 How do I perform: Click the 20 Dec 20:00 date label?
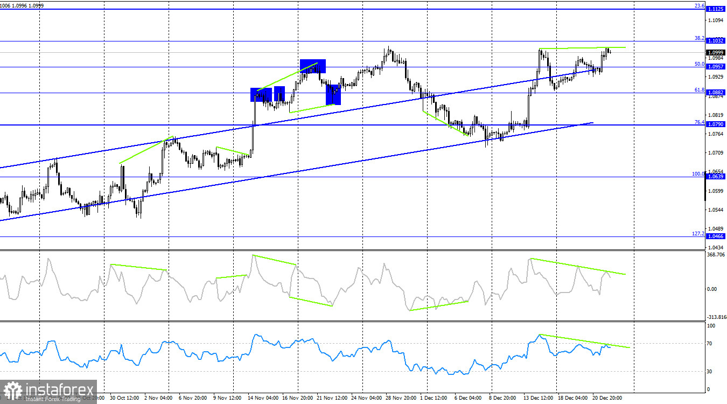tap(607, 398)
